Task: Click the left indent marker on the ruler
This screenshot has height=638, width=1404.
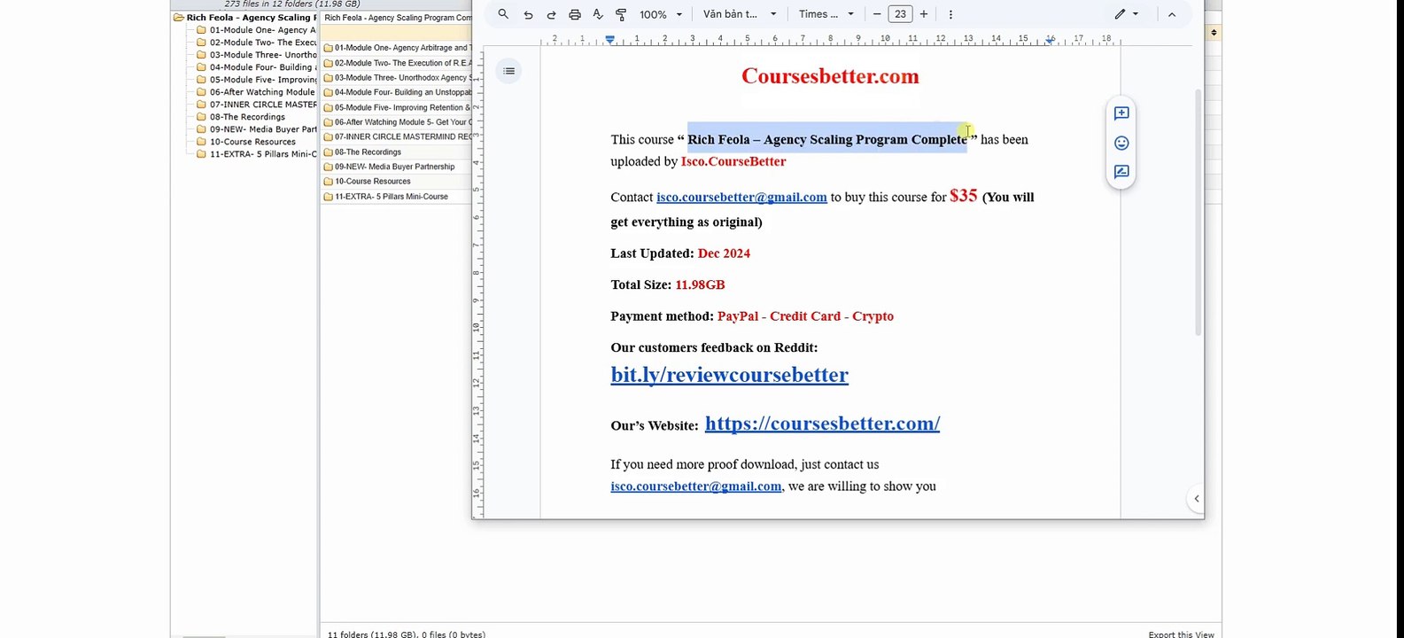Action: coord(609,40)
